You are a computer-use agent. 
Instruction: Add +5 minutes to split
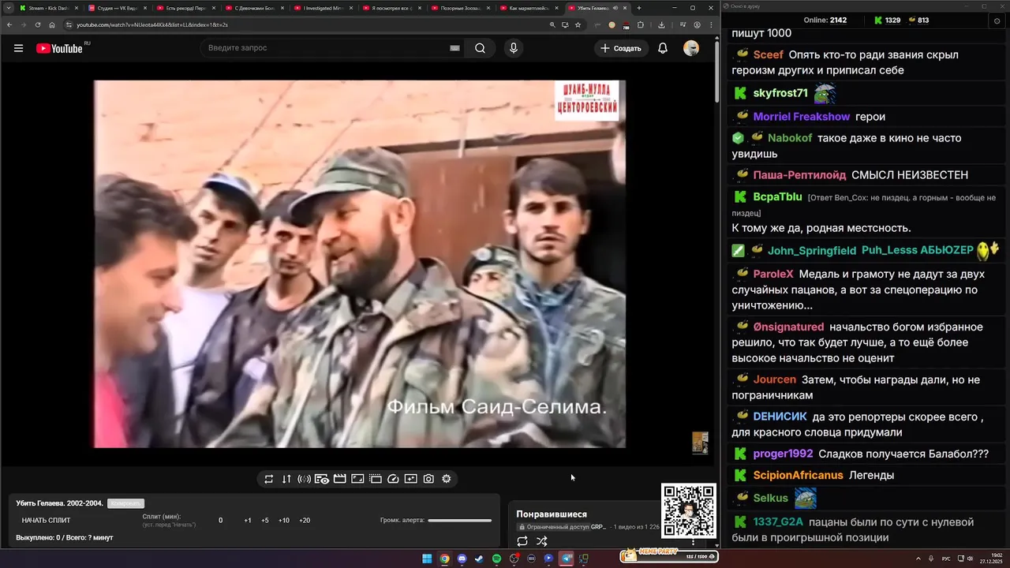[x=265, y=521]
